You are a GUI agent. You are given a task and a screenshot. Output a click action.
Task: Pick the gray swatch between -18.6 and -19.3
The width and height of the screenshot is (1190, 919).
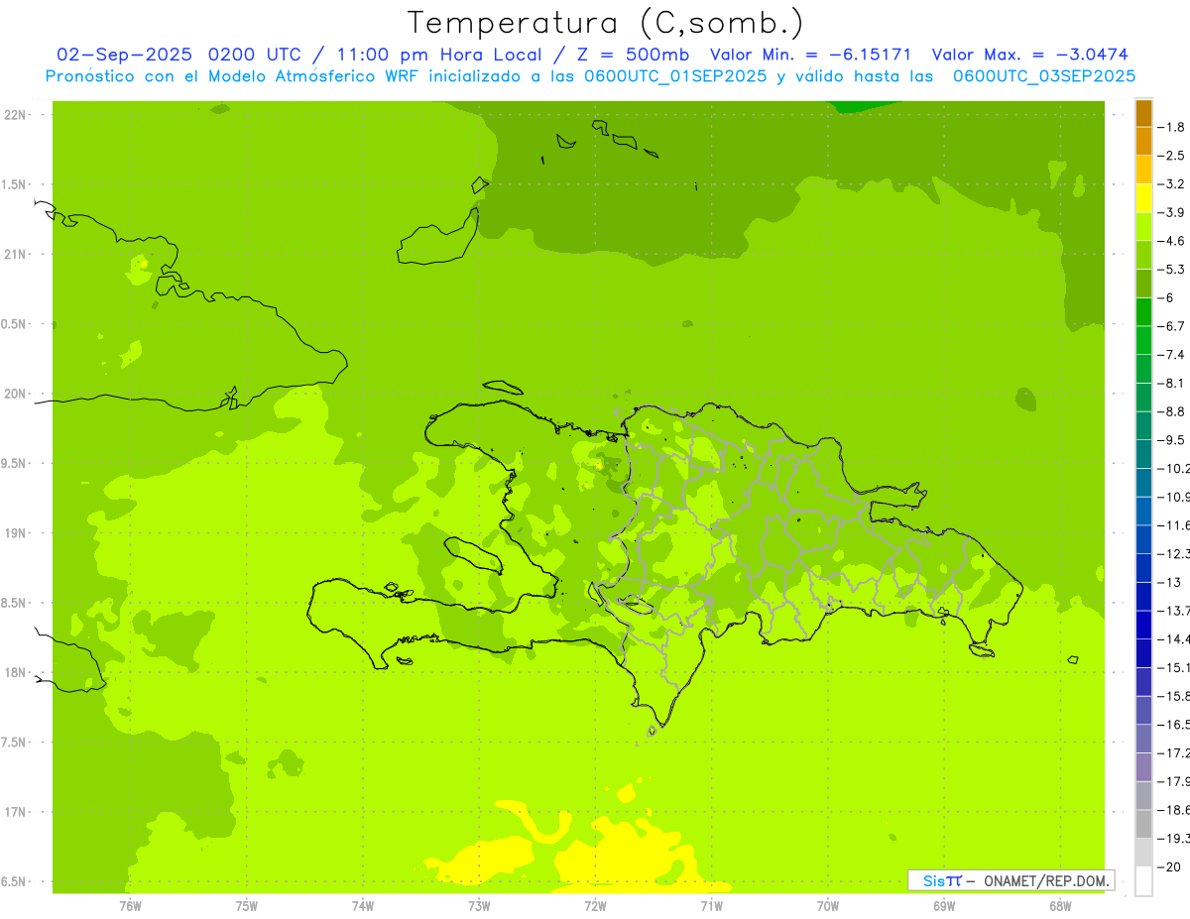1143,825
